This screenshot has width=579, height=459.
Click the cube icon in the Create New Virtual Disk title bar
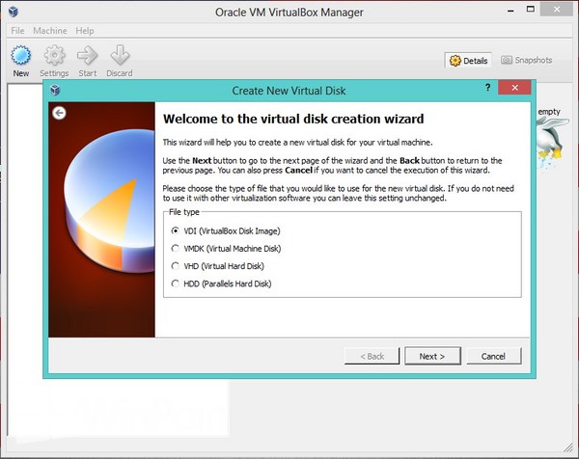(x=55, y=90)
